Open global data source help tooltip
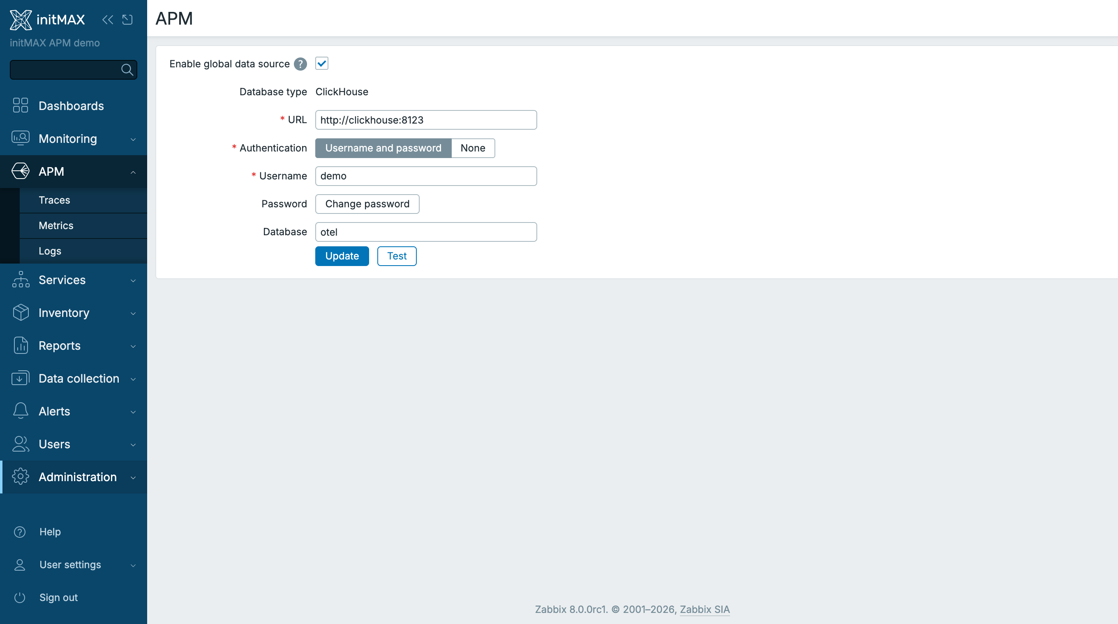 300,64
